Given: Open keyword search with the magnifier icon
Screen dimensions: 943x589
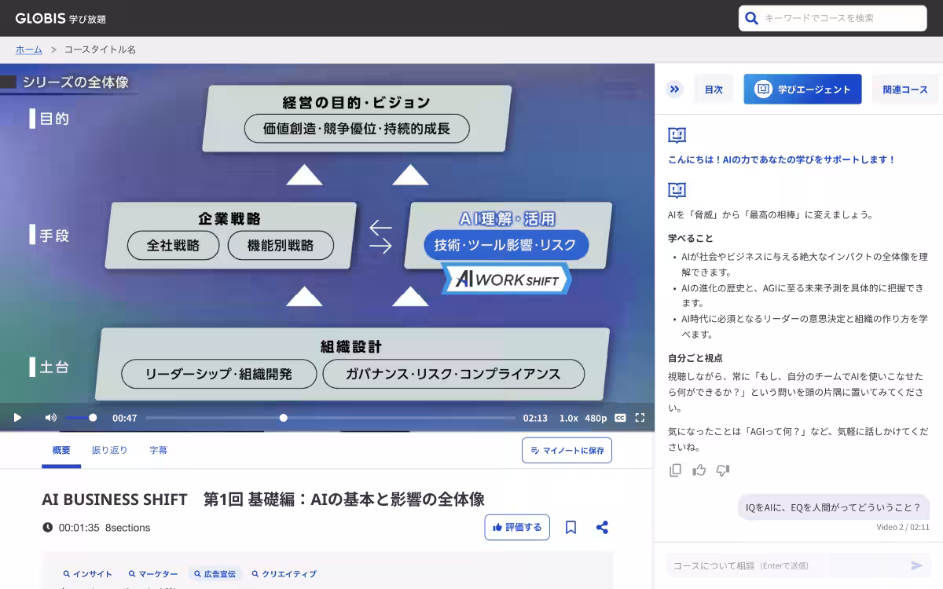Looking at the screenshot, I should (x=751, y=17).
